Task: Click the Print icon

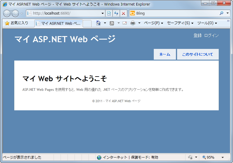Action: [x=133, y=23]
